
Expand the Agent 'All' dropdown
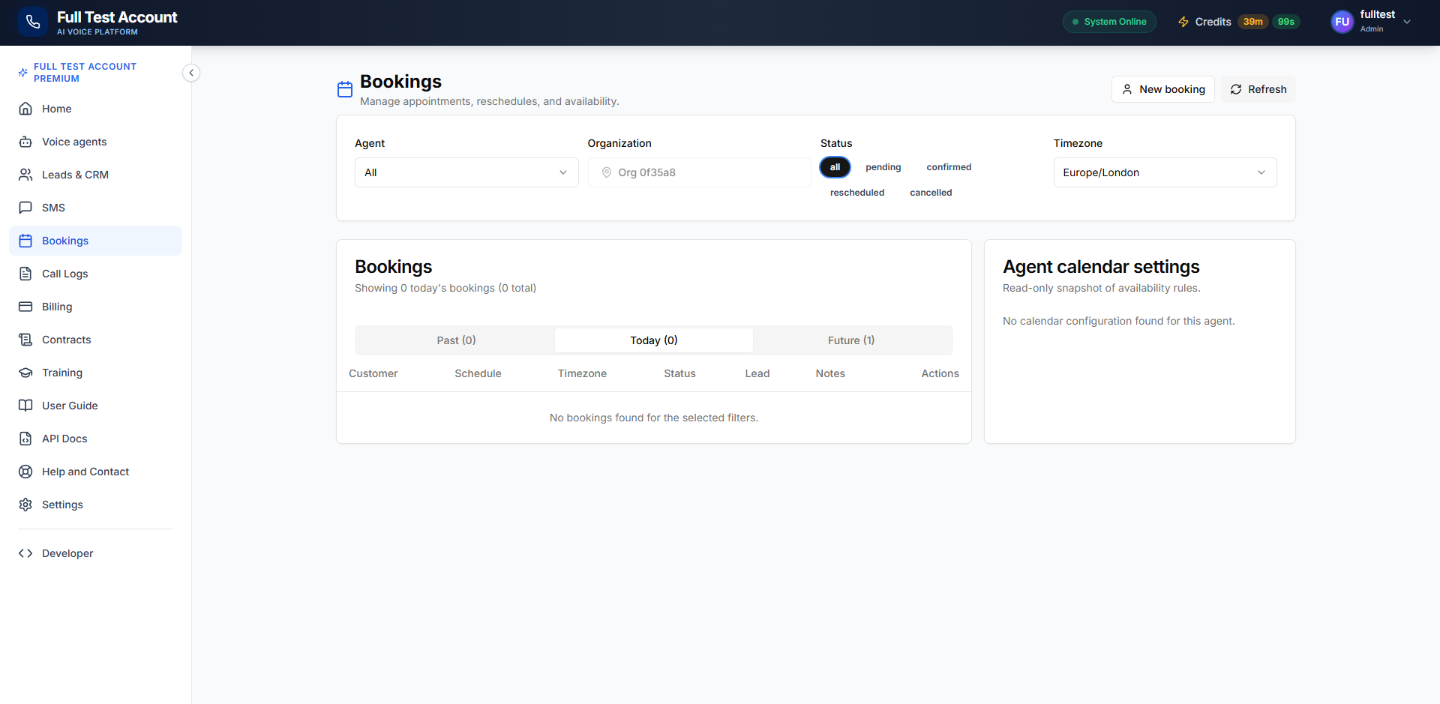pyautogui.click(x=466, y=172)
